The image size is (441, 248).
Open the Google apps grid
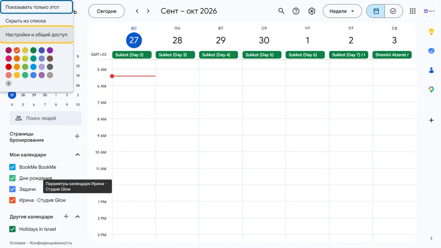413,11
